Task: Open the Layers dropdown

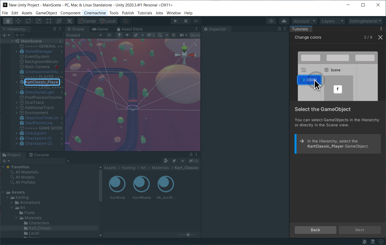Action: 332,21
